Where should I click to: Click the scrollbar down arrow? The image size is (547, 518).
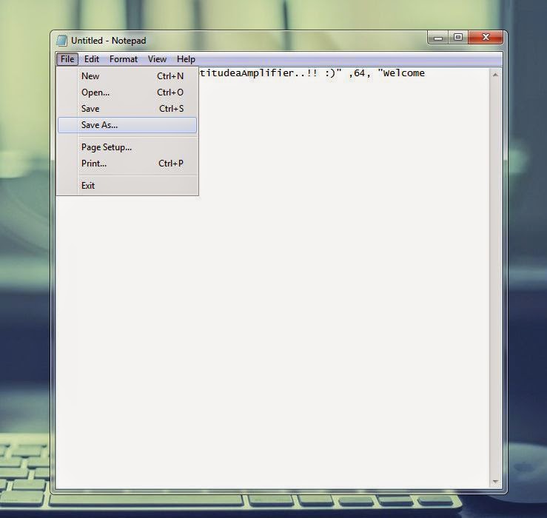[x=495, y=482]
